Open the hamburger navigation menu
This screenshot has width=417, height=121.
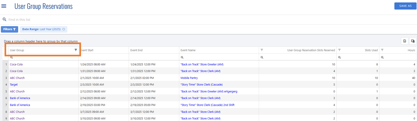4,6
